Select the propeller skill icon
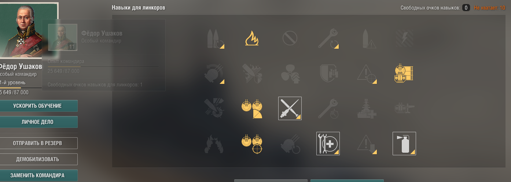The height and width of the screenshot is (182, 511). click(290, 73)
